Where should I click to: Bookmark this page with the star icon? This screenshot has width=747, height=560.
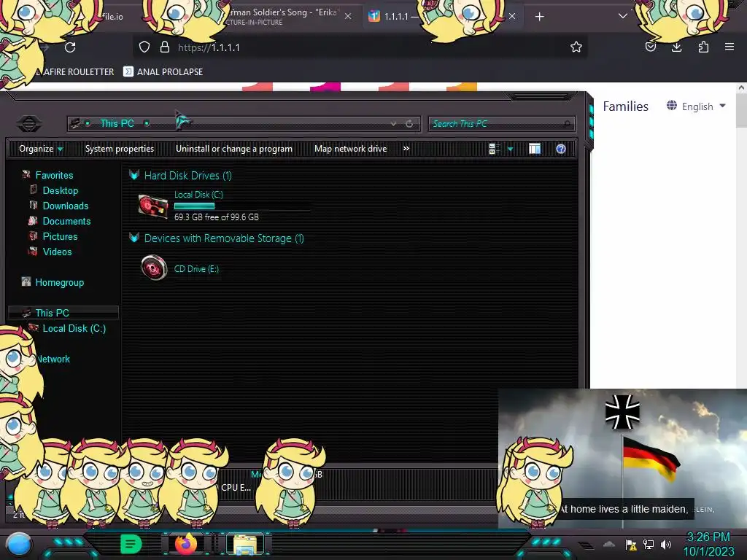576,47
